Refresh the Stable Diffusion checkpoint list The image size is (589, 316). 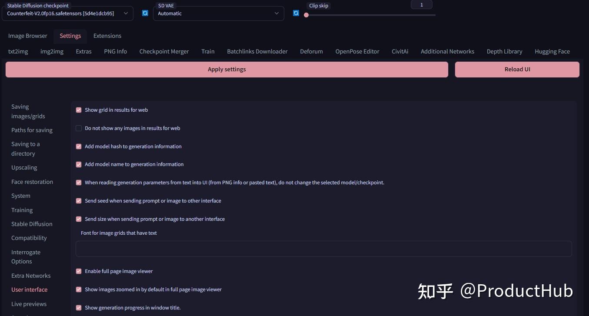[145, 13]
